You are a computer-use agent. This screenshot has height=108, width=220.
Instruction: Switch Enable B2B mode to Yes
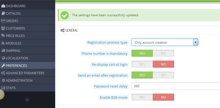(142, 97)
